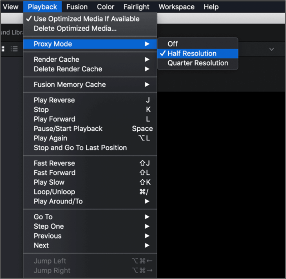Click Loop/Unloop menu item
The image size is (286, 279).
[54, 192]
